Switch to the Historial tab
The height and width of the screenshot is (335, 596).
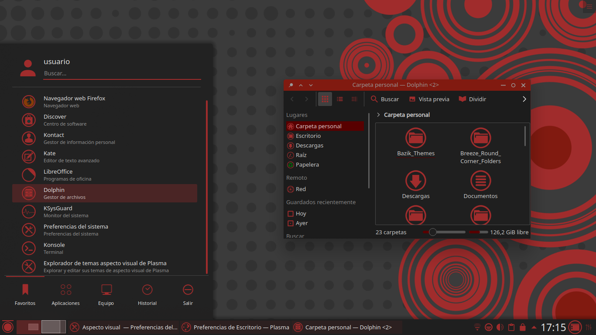[x=147, y=294]
